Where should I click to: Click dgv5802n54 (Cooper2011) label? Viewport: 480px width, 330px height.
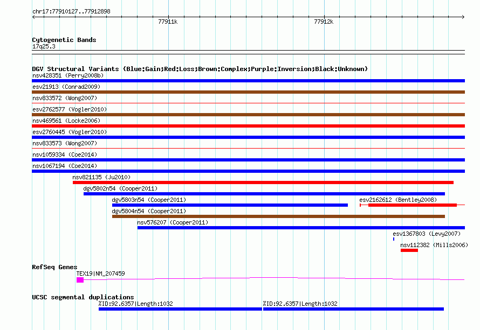coord(120,188)
